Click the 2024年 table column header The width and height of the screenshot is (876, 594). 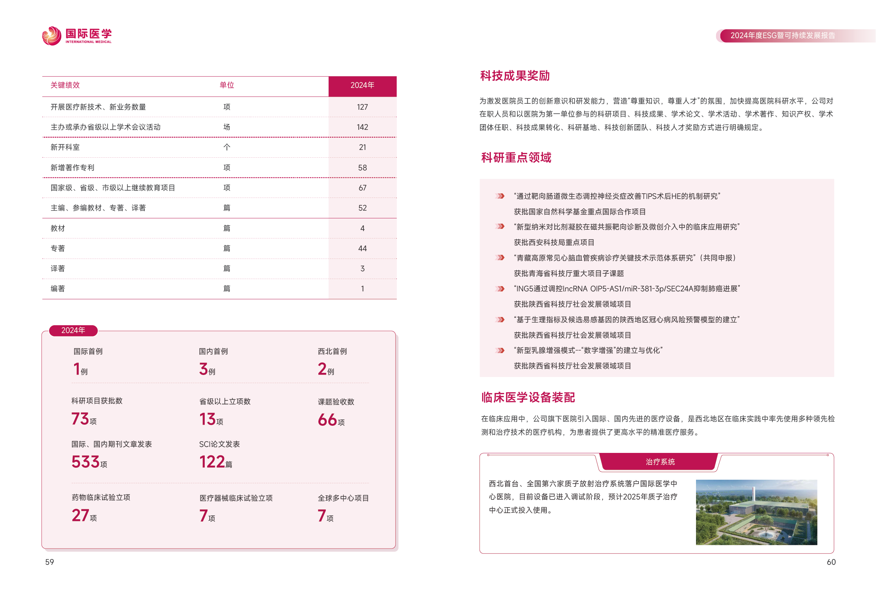pyautogui.click(x=362, y=85)
